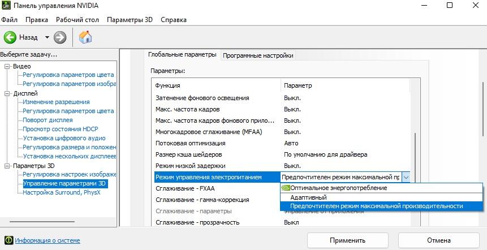This screenshot has height=250, width=487.
Task: Open Установка нескольких дисплеев task
Action: tap(70, 156)
